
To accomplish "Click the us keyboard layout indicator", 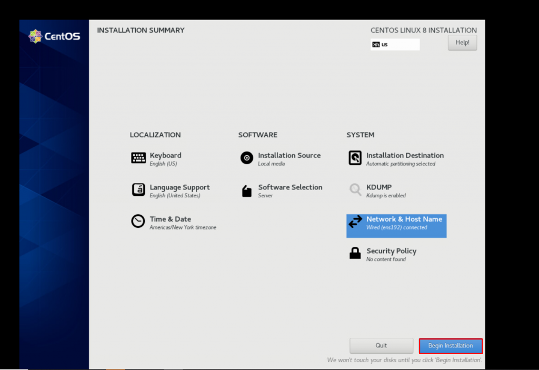I will (x=395, y=45).
